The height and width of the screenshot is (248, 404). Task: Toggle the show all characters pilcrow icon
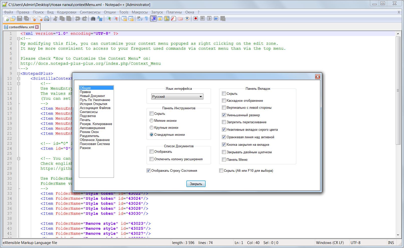[146, 18]
